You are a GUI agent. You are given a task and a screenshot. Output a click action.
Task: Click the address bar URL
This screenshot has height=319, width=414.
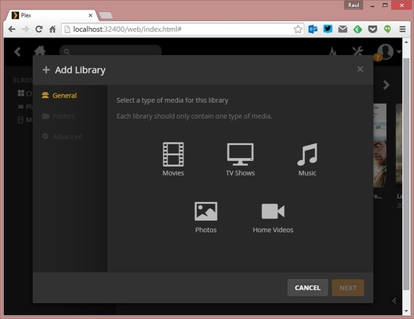[x=128, y=30]
